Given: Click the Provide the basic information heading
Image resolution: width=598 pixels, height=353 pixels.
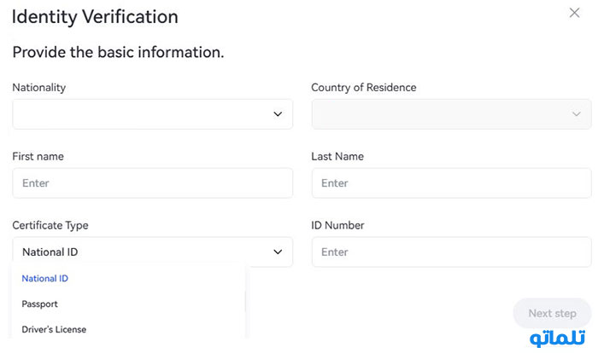Looking at the screenshot, I should point(118,52).
